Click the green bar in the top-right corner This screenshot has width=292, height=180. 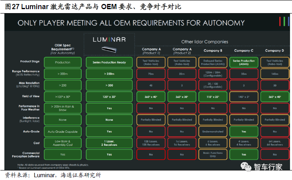[284, 21]
